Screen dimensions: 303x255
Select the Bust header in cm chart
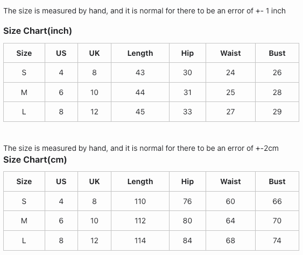coord(277,181)
